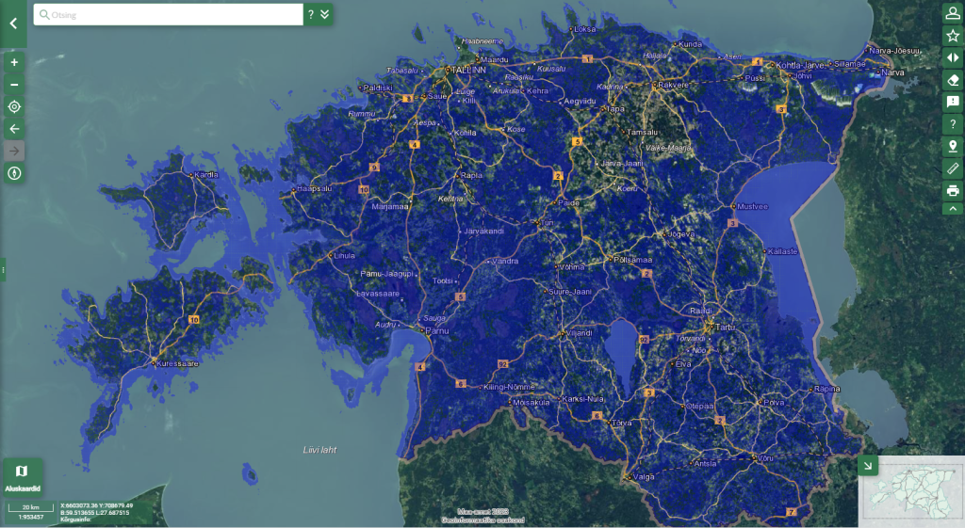Open the feedback message icon
The height and width of the screenshot is (528, 965).
(953, 102)
